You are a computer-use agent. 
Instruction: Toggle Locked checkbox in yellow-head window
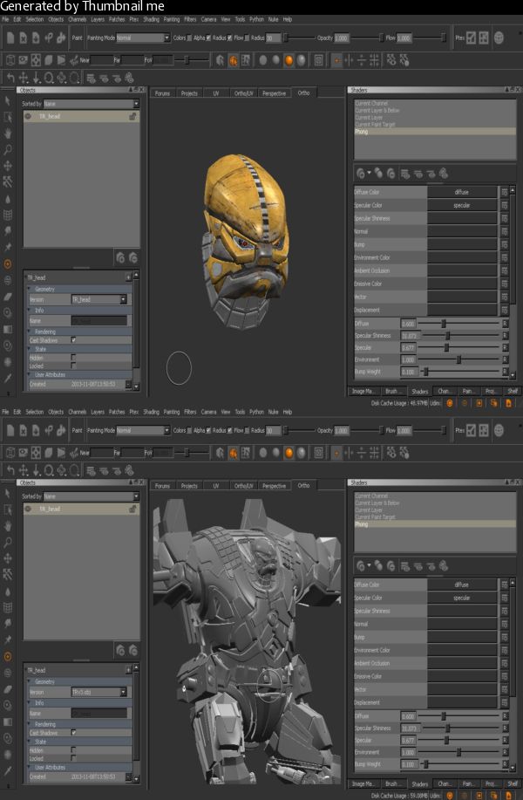coord(73,366)
